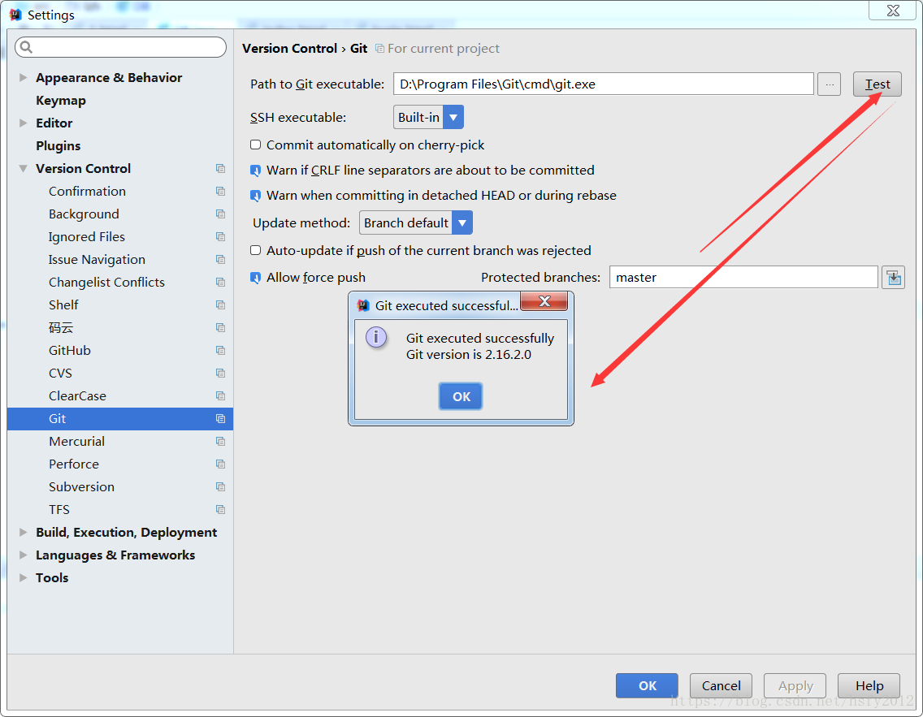Open the Confirmation settings page
Image resolution: width=923 pixels, height=717 pixels.
pyautogui.click(x=87, y=191)
